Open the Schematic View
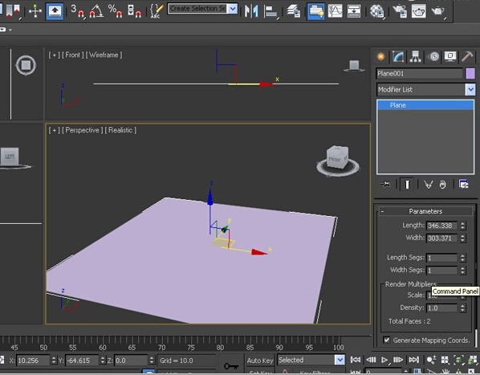 click(354, 11)
